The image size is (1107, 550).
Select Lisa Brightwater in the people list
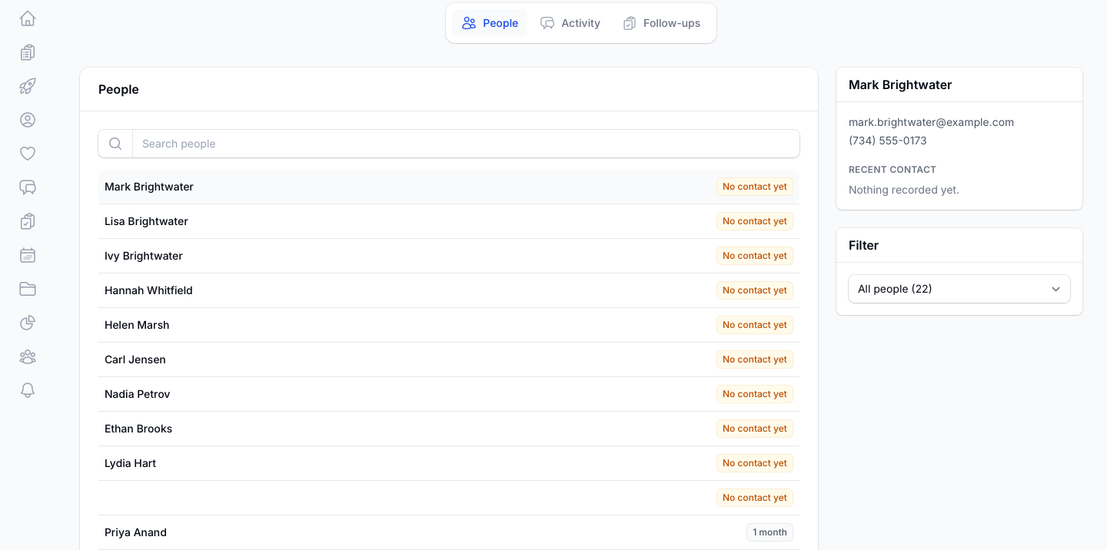click(449, 221)
